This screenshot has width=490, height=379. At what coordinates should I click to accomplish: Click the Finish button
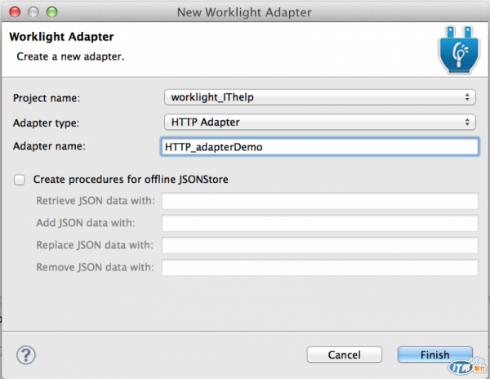point(435,354)
